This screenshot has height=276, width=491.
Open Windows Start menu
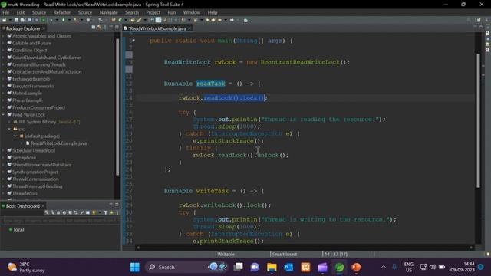coord(135,267)
